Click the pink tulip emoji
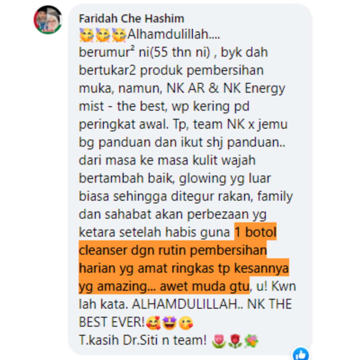The image size is (360, 360). tap(219, 341)
